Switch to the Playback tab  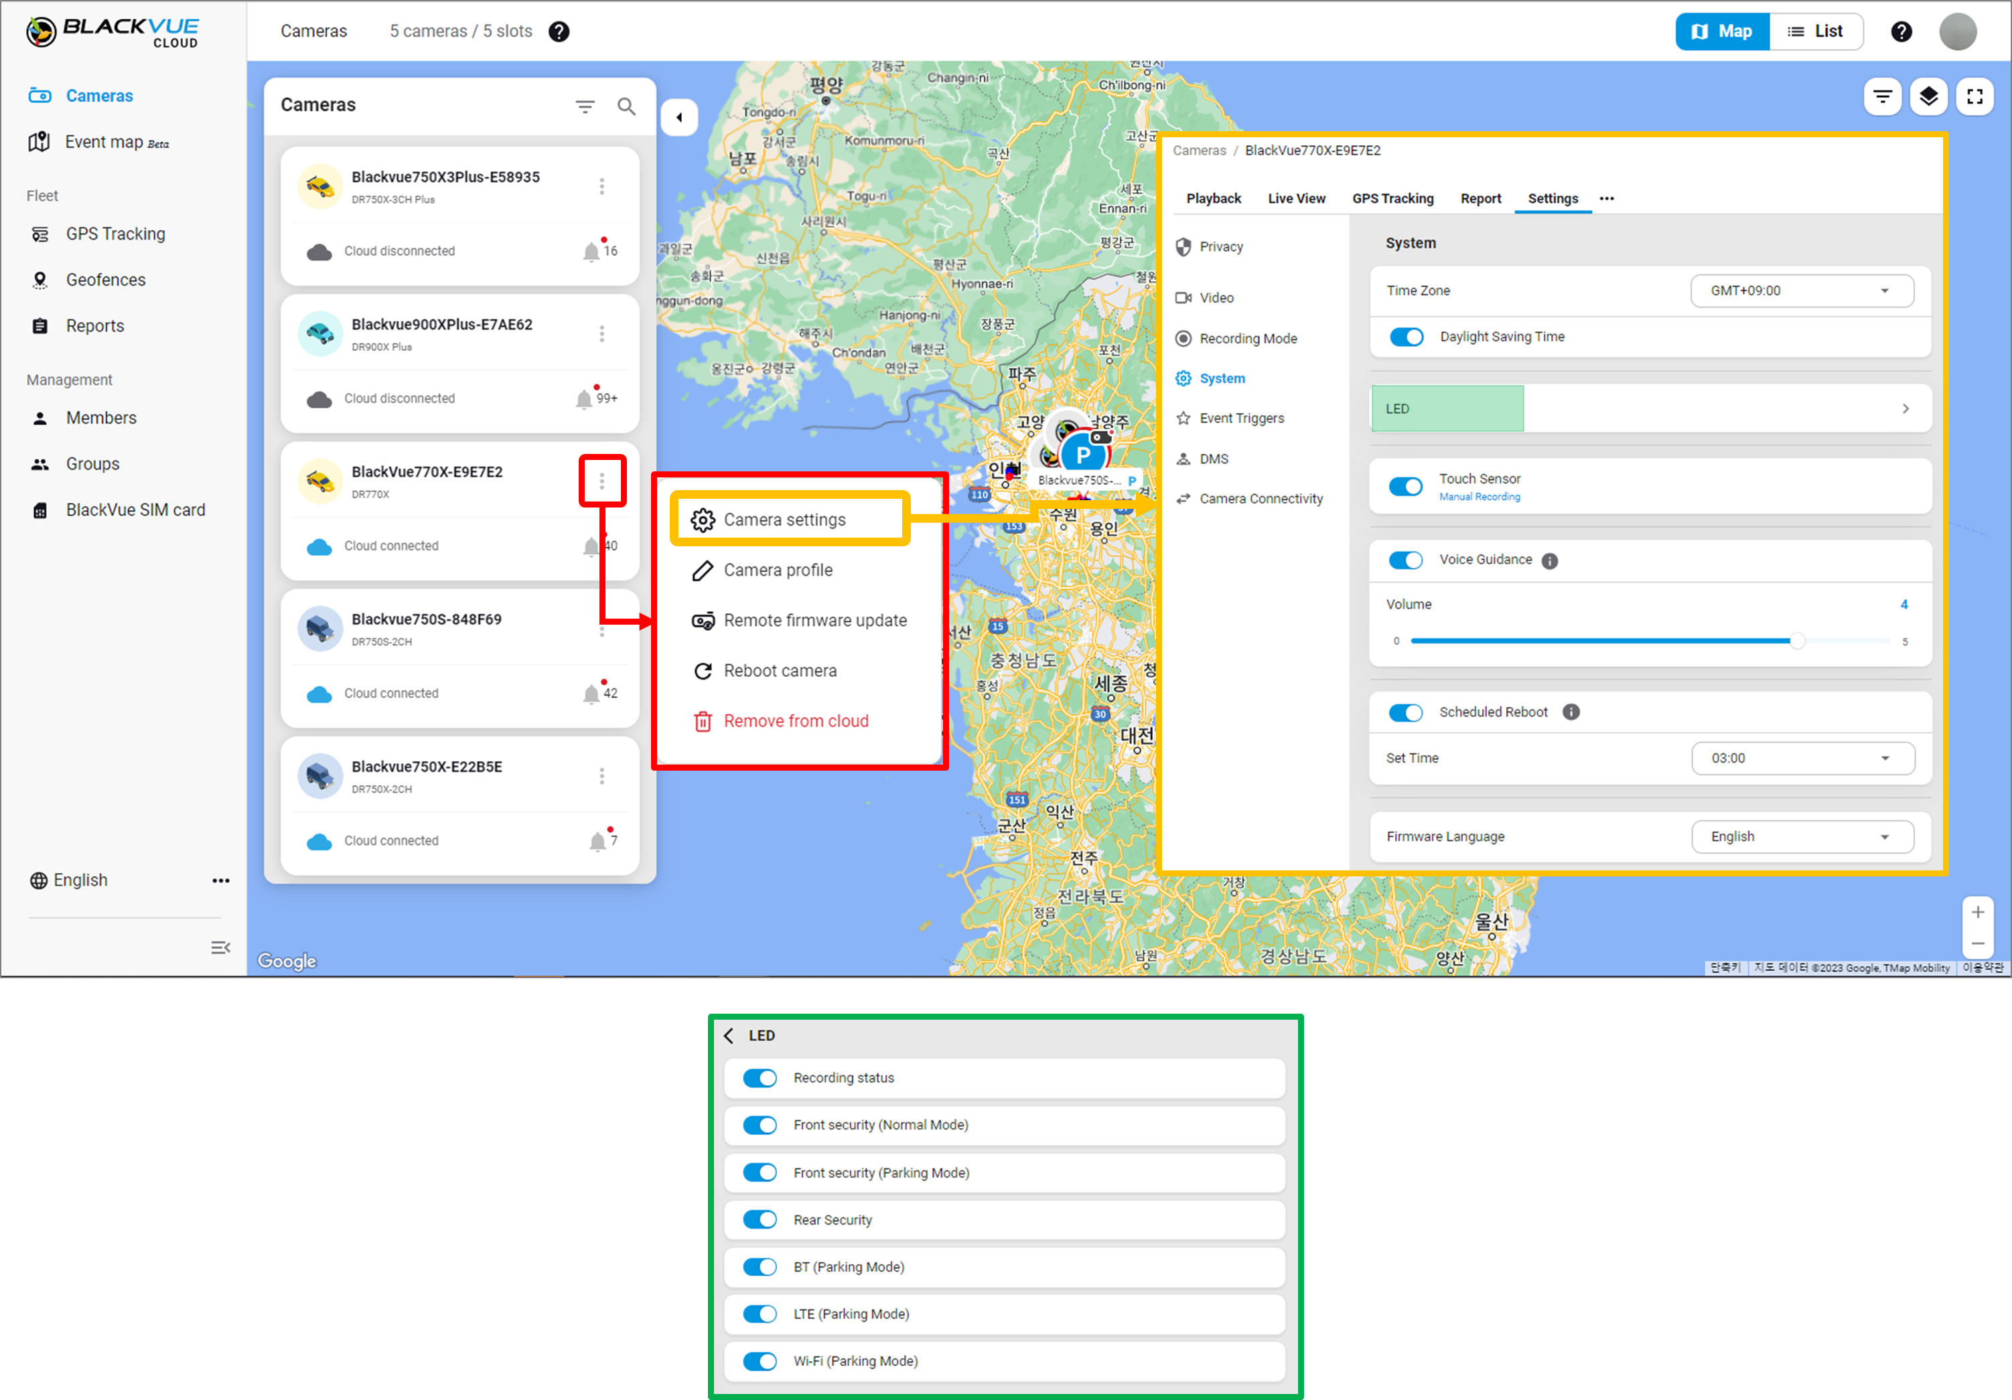(x=1214, y=199)
